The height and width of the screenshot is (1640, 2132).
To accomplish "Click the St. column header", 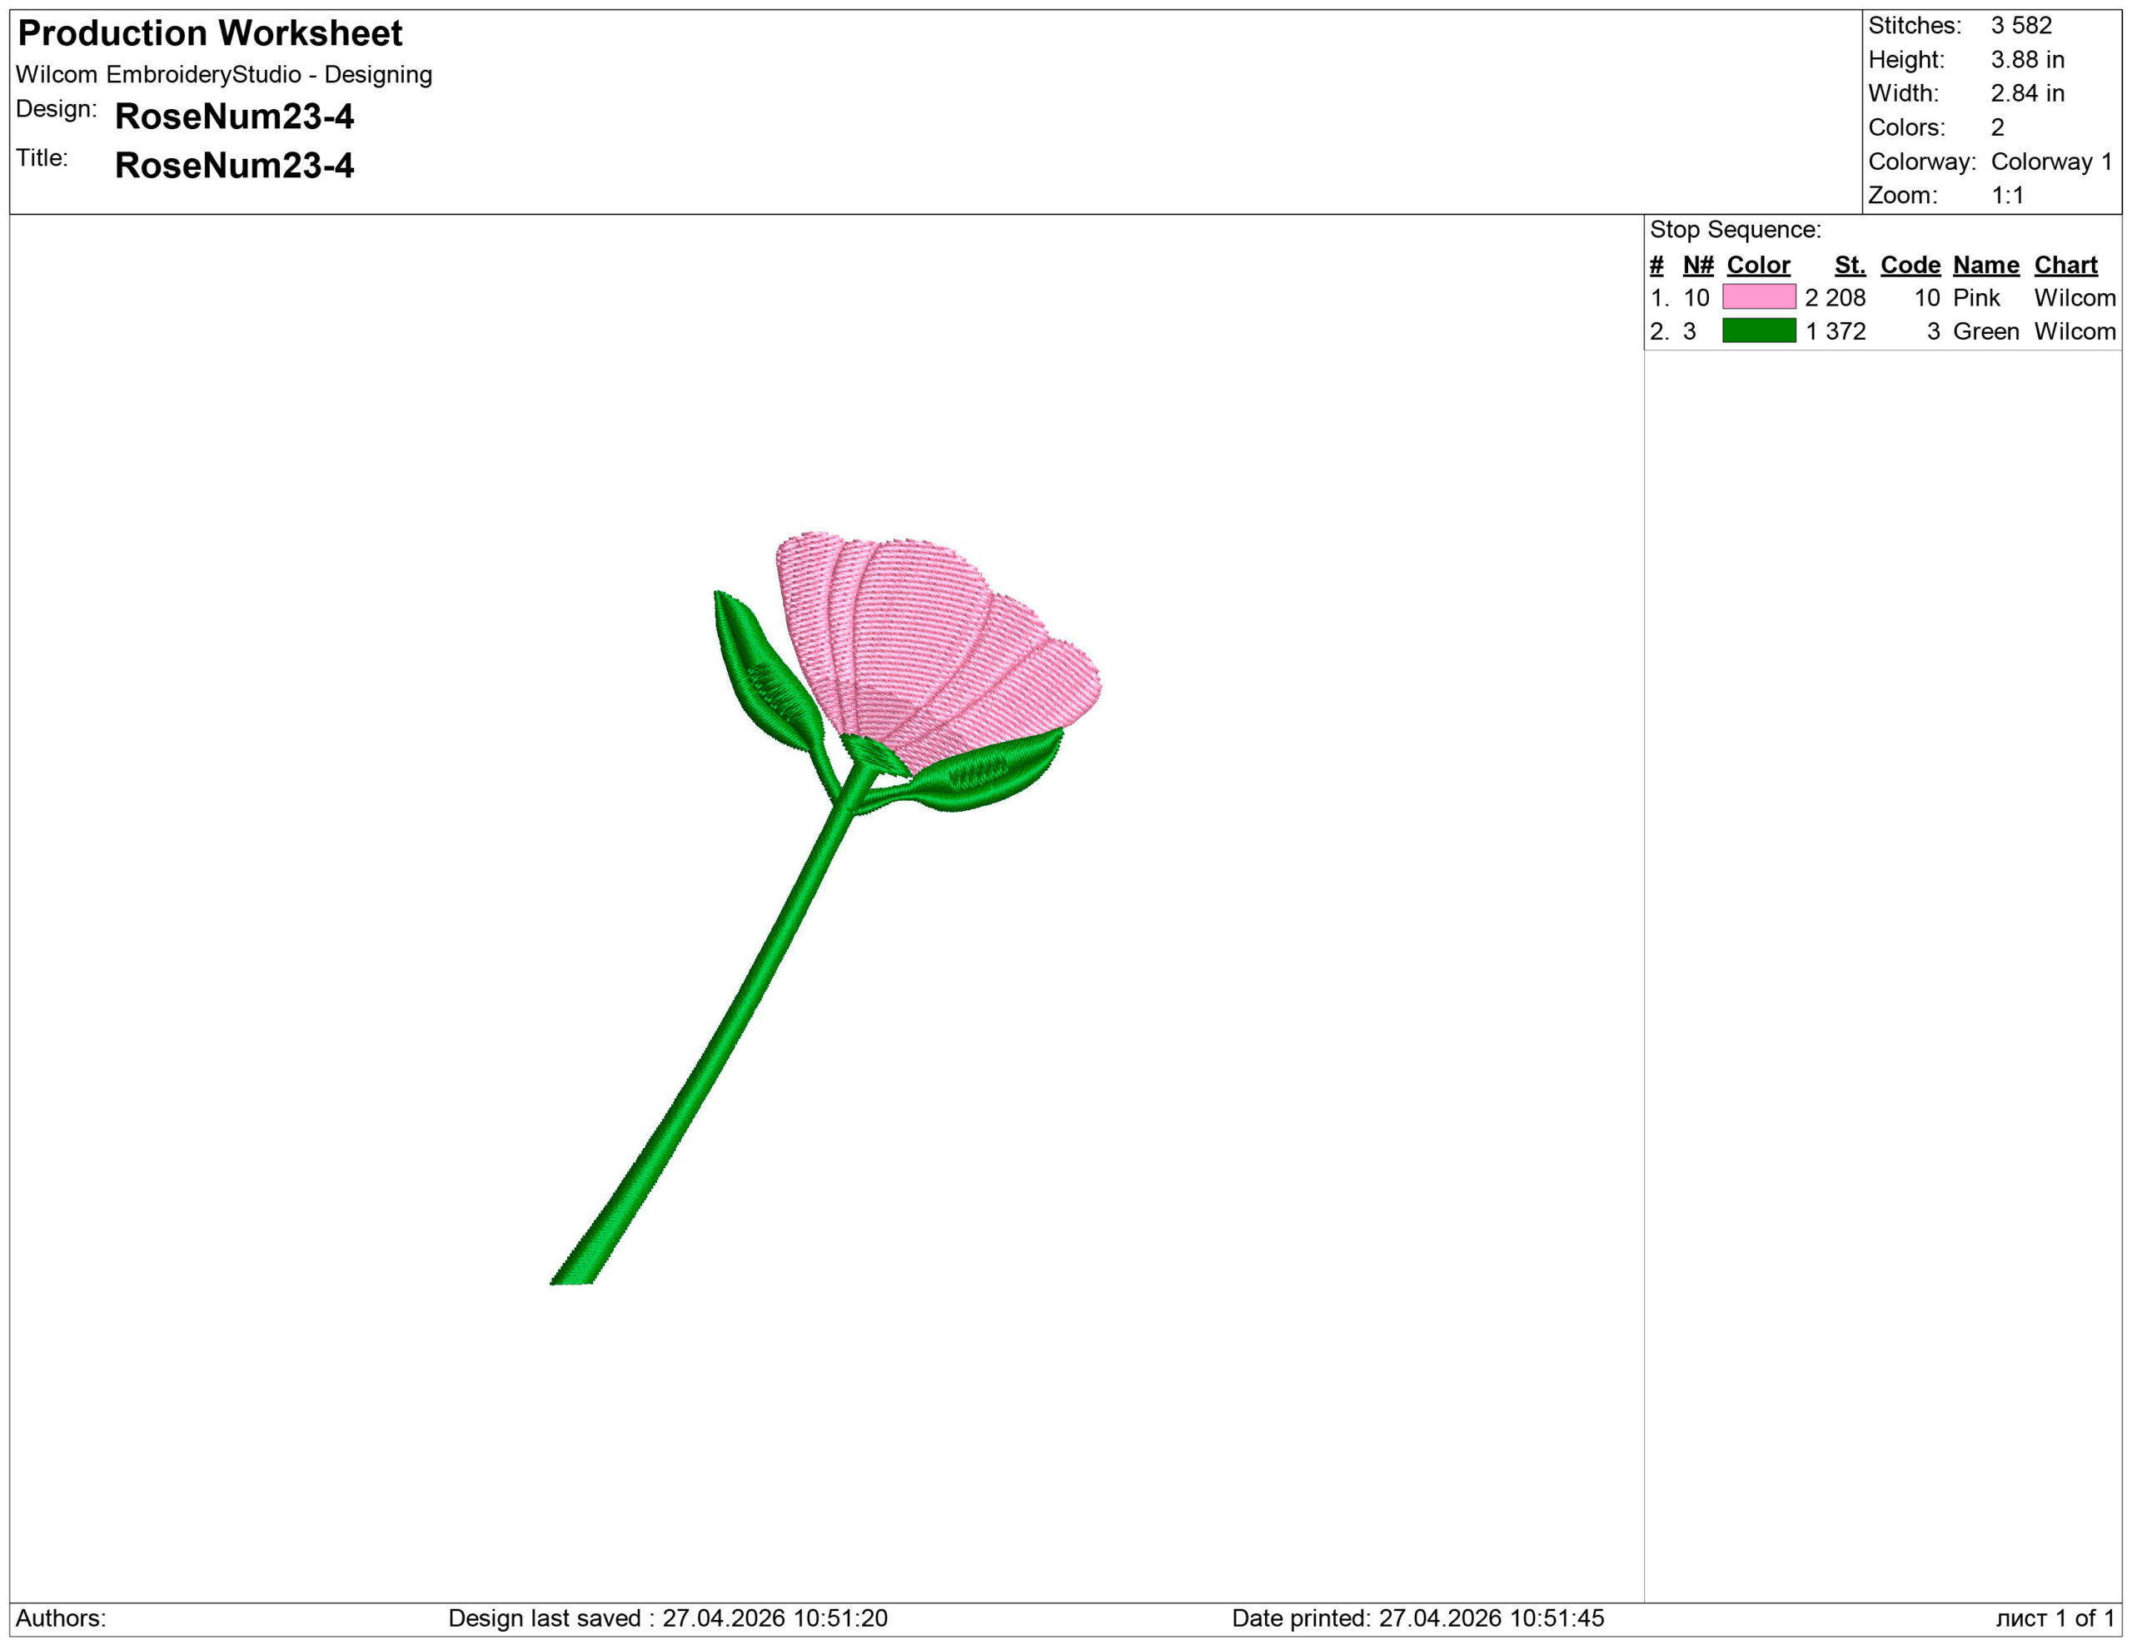I will (x=1849, y=265).
